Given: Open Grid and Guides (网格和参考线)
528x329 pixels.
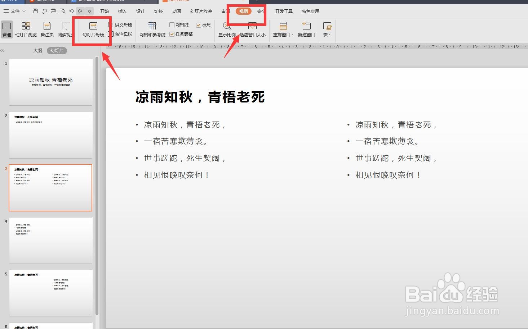Looking at the screenshot, I should [x=152, y=29].
